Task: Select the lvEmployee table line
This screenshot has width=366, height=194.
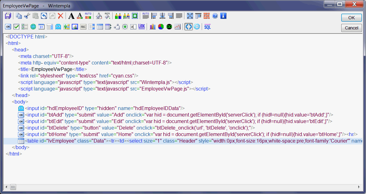Action: tap(183, 141)
